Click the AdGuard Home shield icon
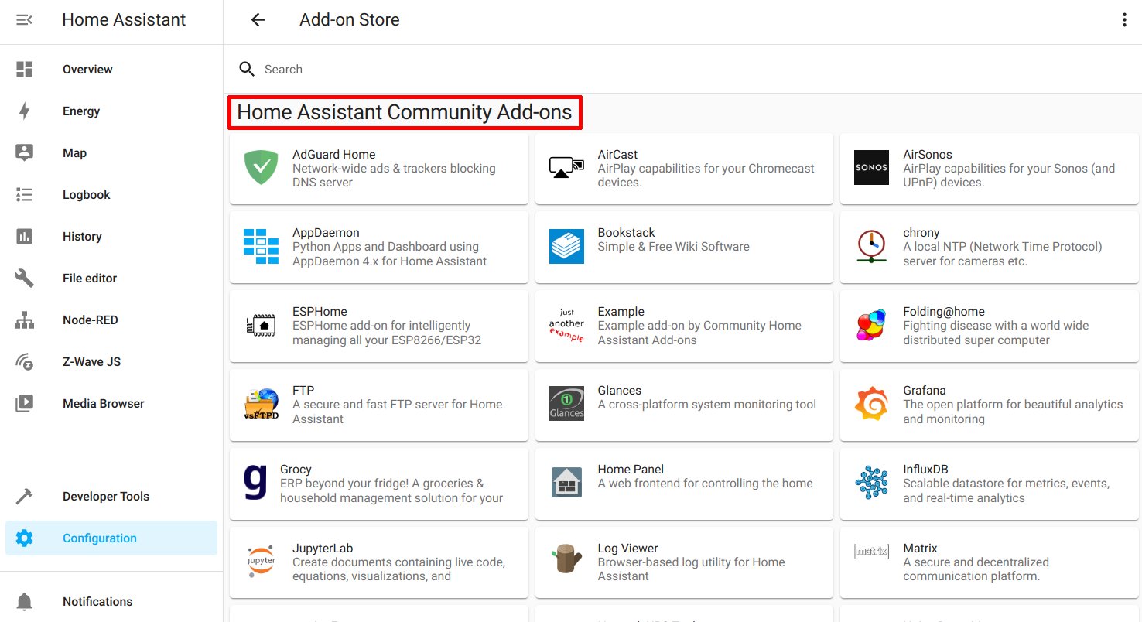Viewport: 1142px width, 622px height. (x=261, y=168)
